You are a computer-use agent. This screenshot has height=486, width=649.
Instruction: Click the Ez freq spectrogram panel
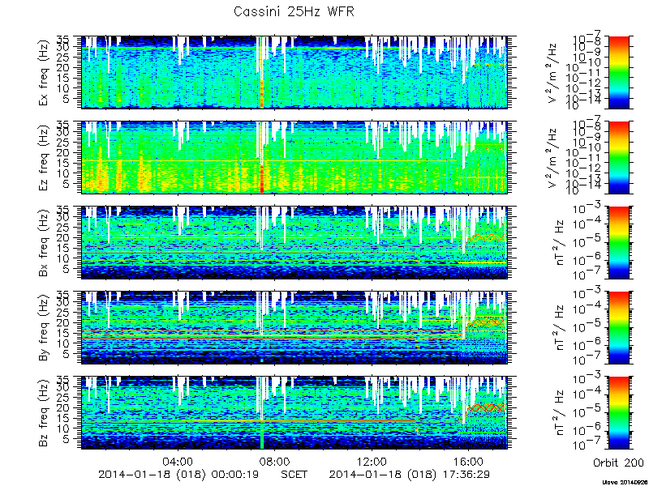(294, 157)
